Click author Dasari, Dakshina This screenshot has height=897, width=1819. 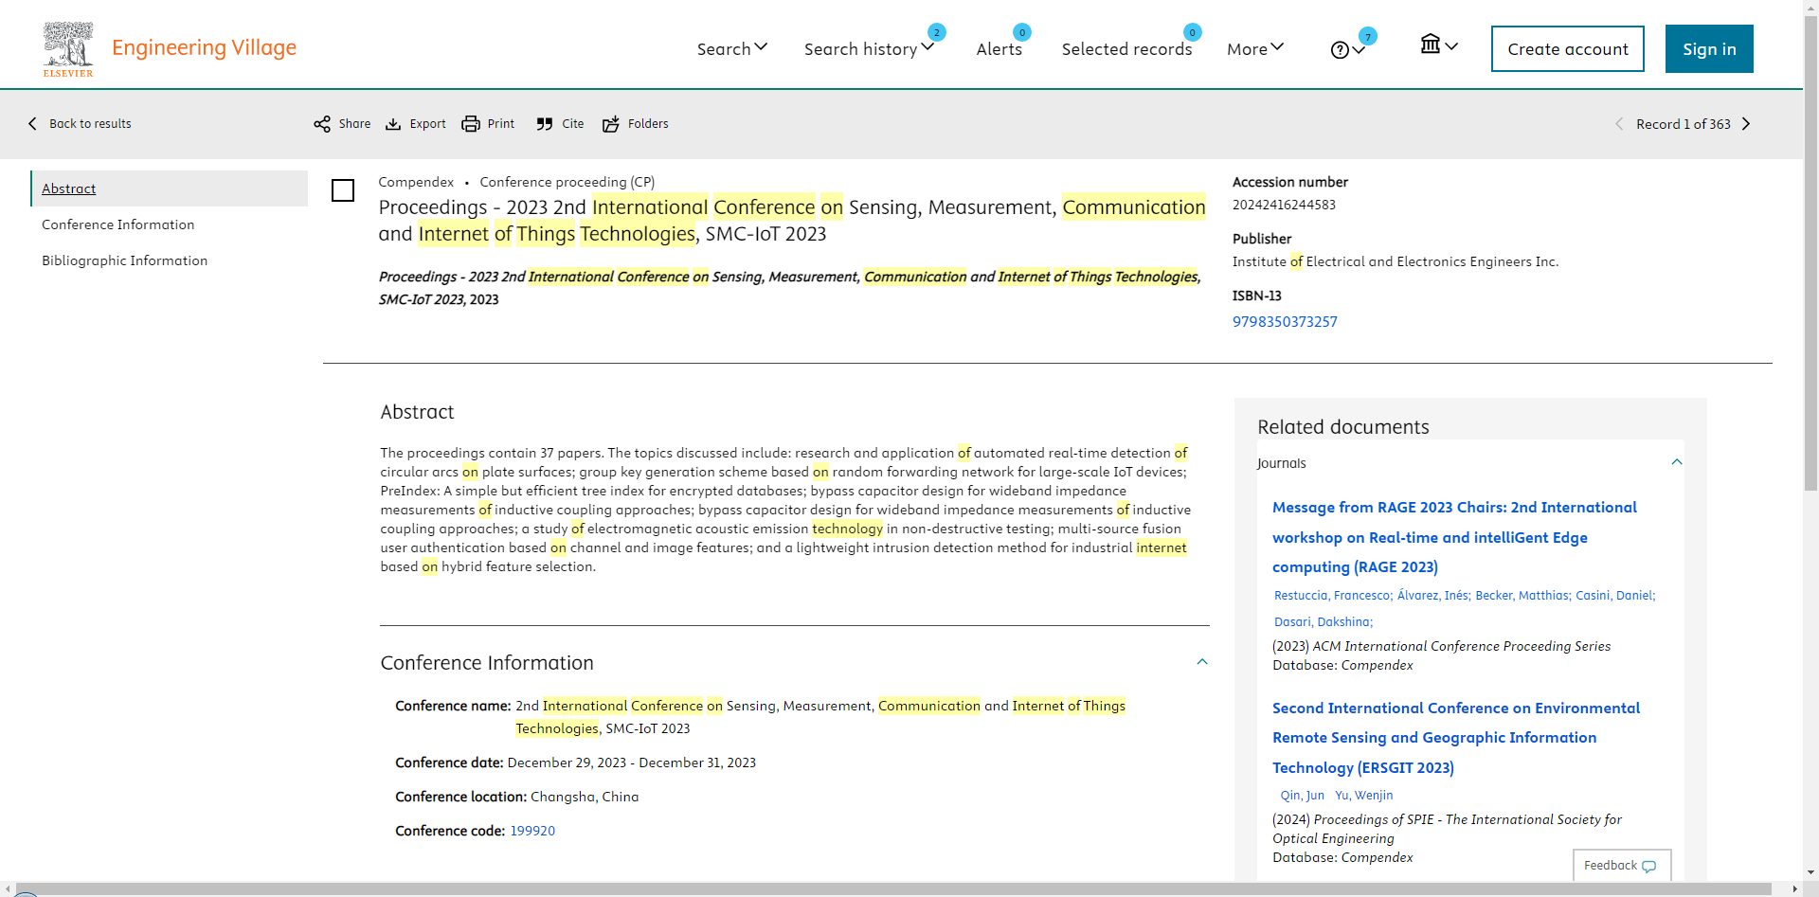(x=1324, y=622)
